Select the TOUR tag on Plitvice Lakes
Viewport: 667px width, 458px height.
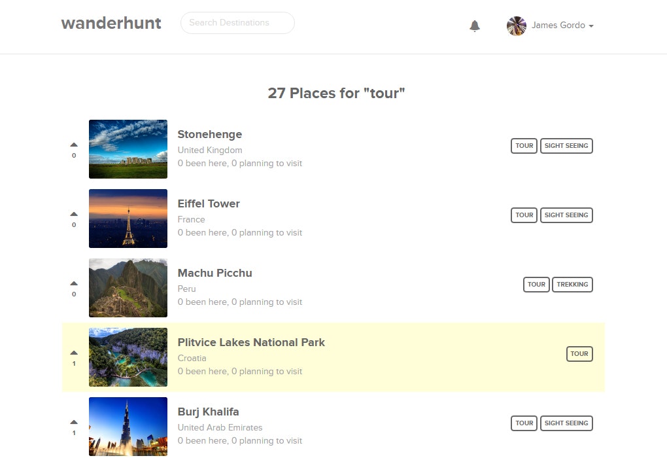click(579, 354)
